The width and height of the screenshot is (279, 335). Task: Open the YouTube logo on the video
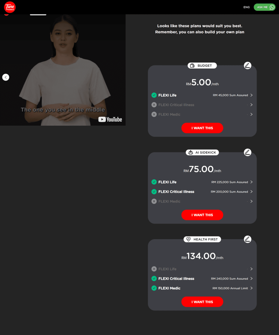tap(110, 119)
